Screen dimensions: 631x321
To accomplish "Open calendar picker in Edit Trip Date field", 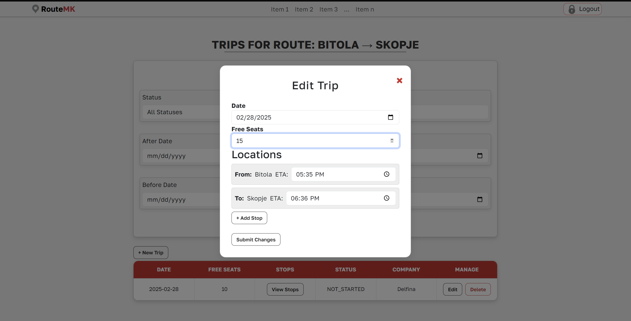I will pos(390,117).
